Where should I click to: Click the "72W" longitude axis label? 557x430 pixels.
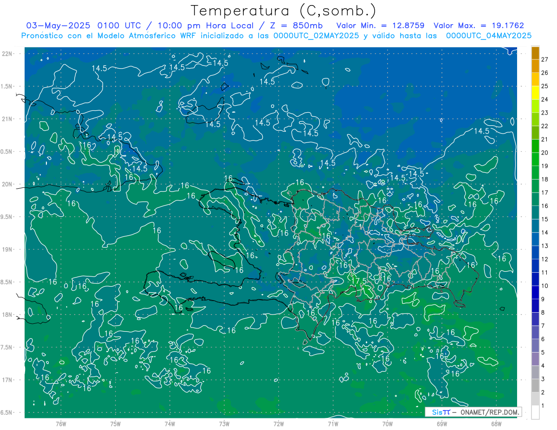click(x=278, y=424)
